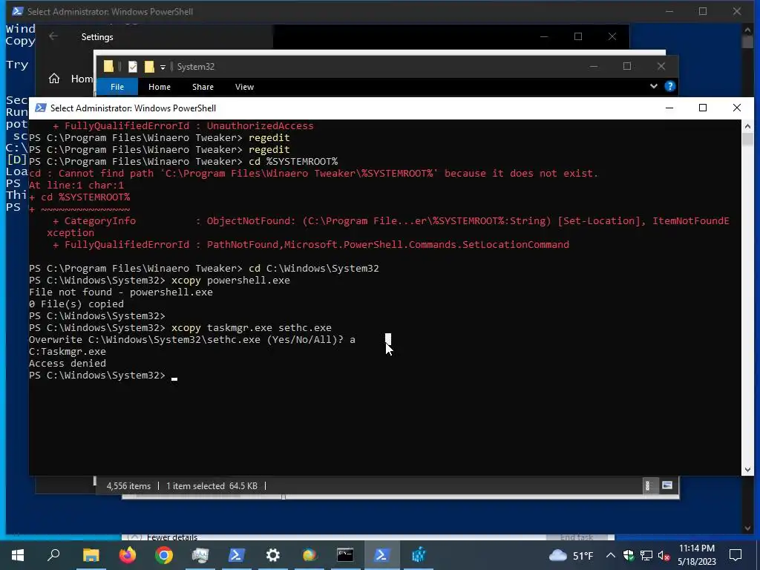Expand the ribbon in System32 Explorer window
Viewport: 760px width, 570px height.
653,86
